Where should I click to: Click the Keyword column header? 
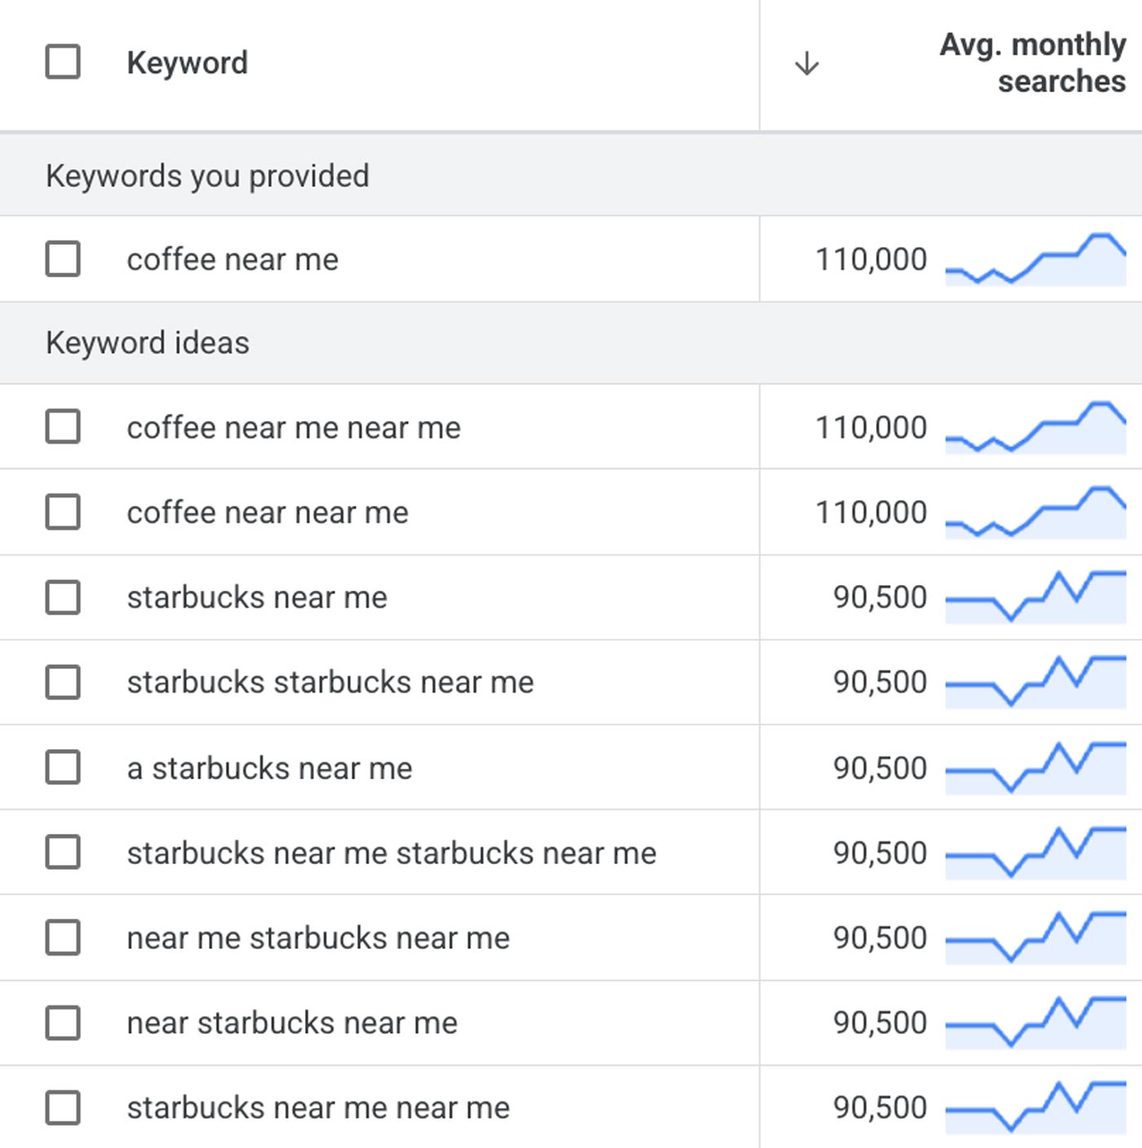pos(188,63)
